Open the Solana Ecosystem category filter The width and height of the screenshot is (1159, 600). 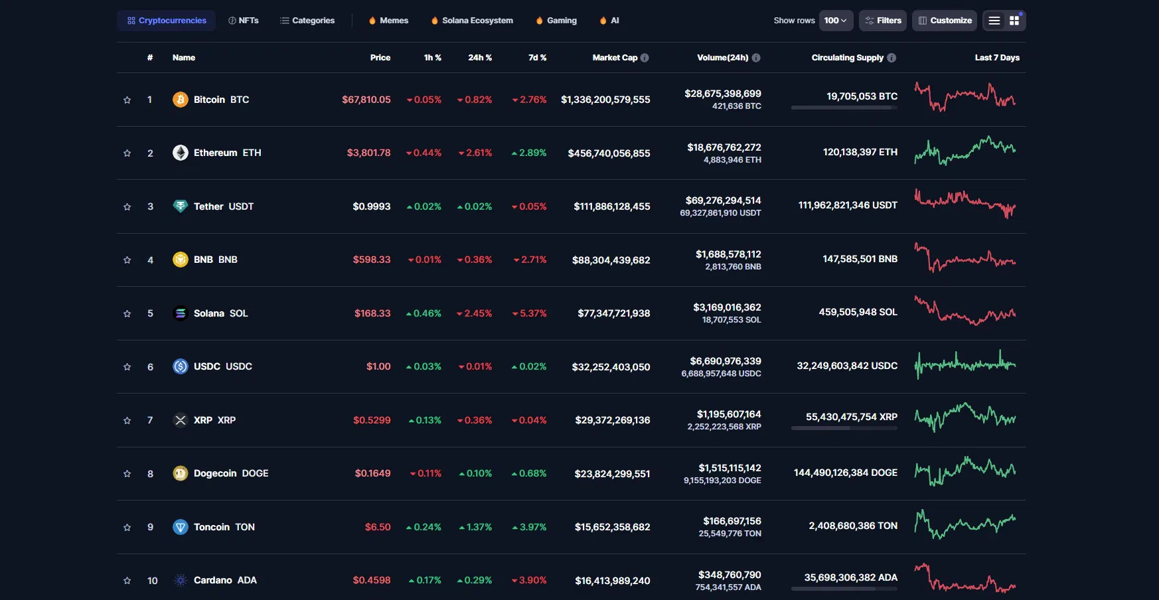coord(472,21)
